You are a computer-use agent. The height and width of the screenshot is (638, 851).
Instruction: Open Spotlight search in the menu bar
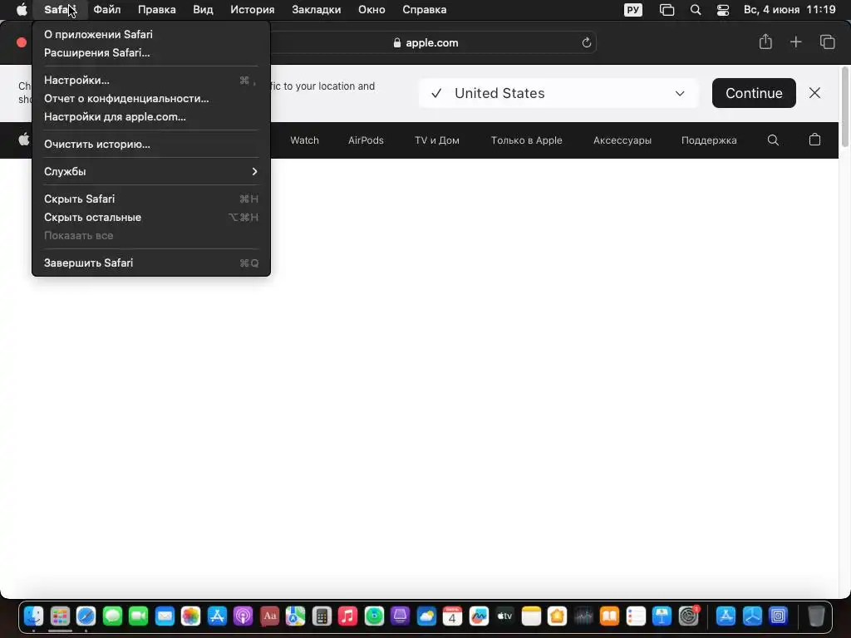696,10
